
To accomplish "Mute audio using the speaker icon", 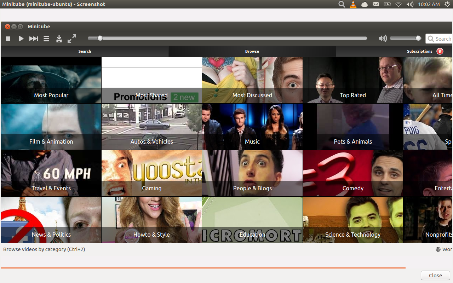I will [383, 38].
